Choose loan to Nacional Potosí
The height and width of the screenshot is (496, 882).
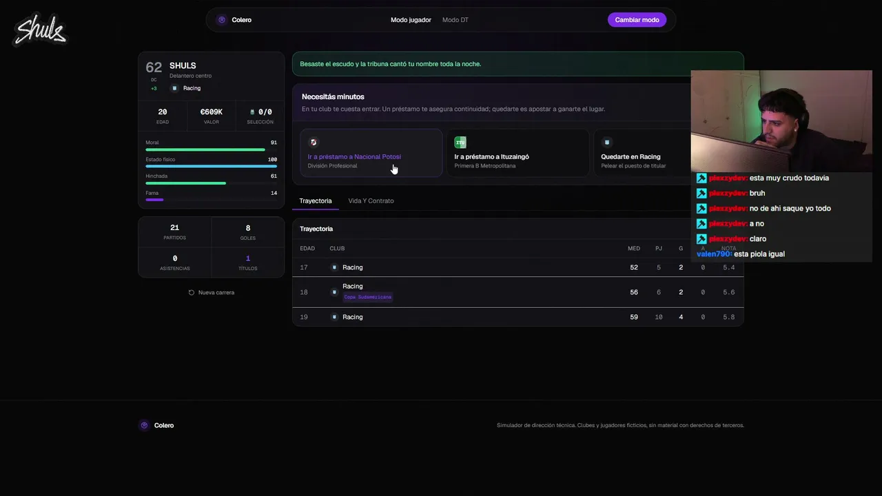(371, 153)
